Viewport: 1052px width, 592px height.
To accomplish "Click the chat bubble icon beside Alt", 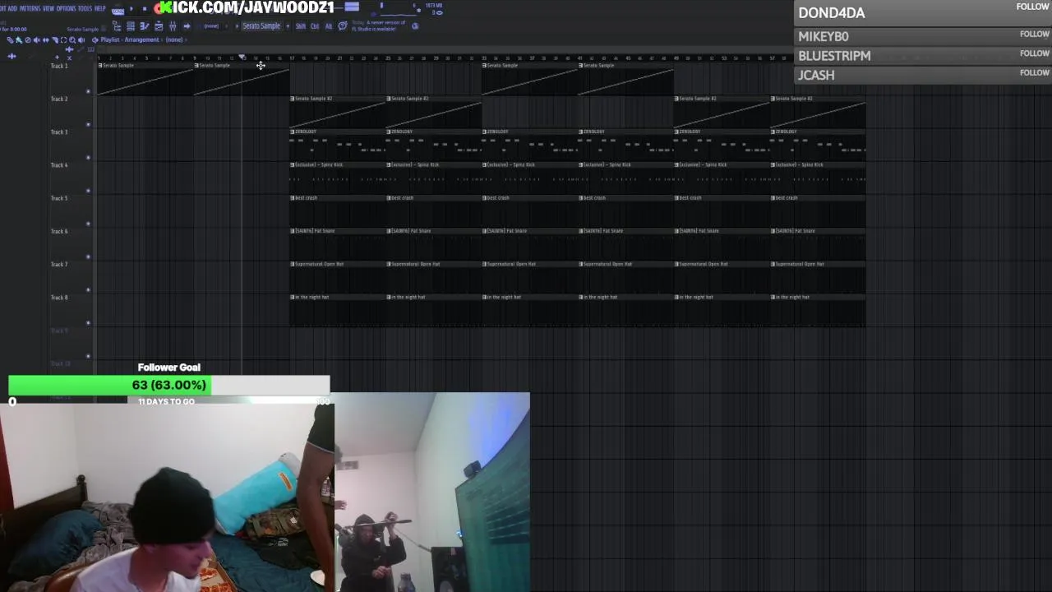I will click(343, 26).
